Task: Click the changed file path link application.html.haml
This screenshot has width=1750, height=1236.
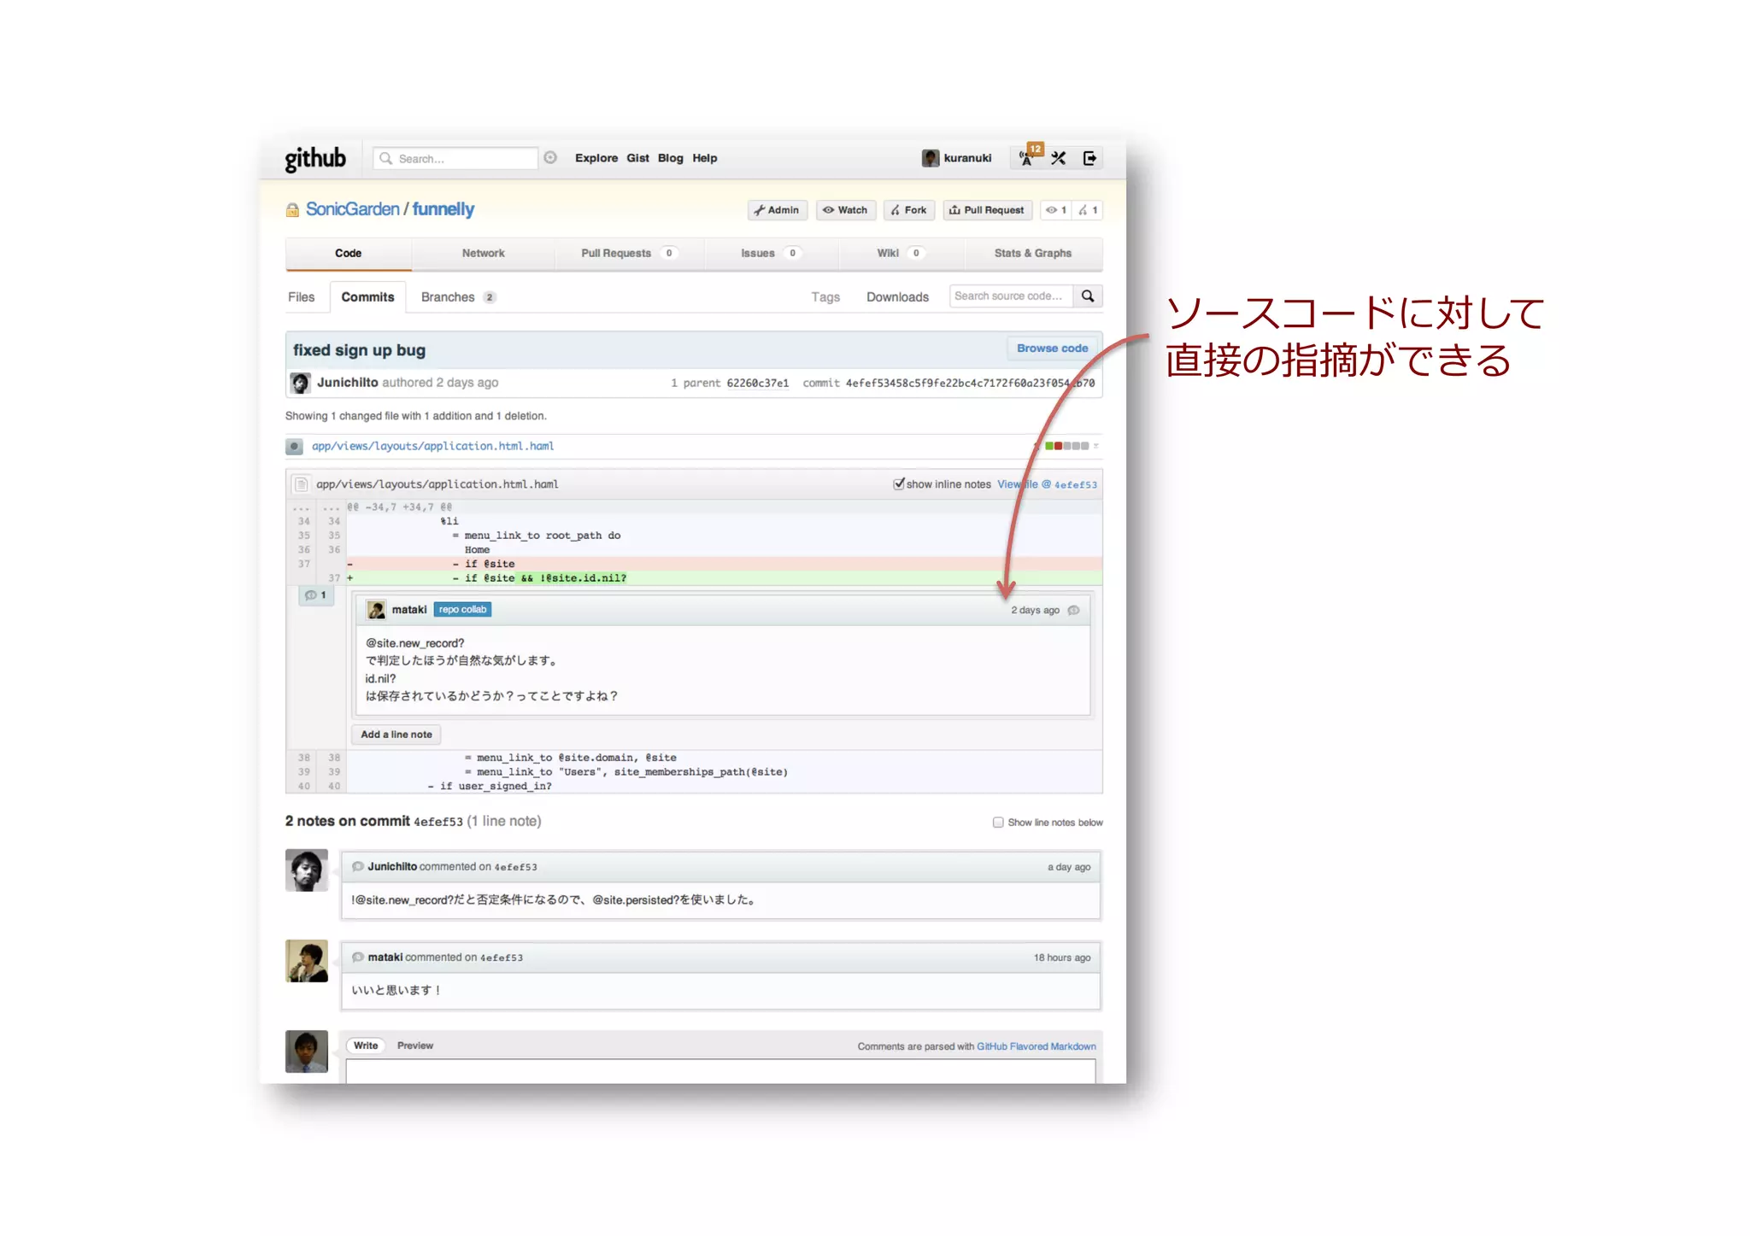Action: pyautogui.click(x=432, y=446)
